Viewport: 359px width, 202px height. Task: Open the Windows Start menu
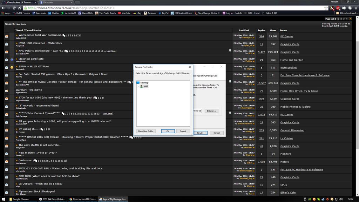pyautogui.click(x=3, y=199)
